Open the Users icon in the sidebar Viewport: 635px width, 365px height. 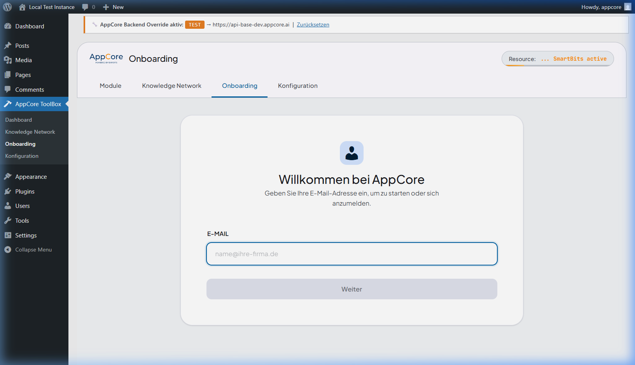[8, 206]
